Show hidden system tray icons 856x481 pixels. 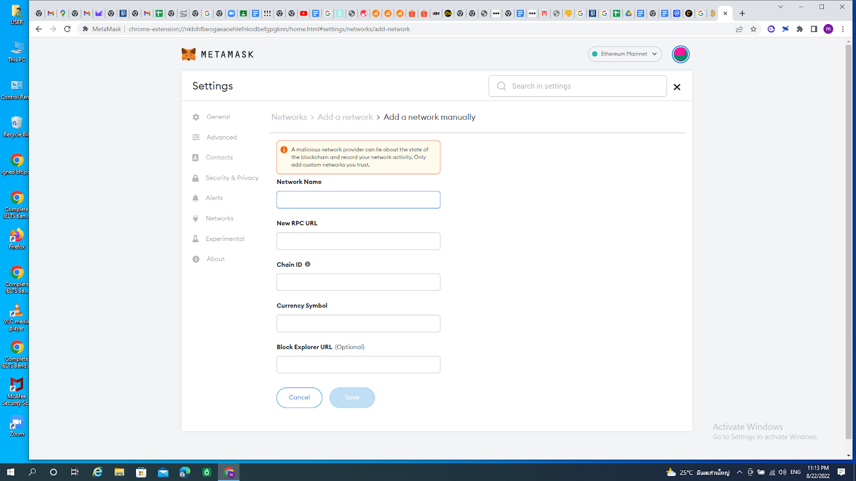point(739,472)
